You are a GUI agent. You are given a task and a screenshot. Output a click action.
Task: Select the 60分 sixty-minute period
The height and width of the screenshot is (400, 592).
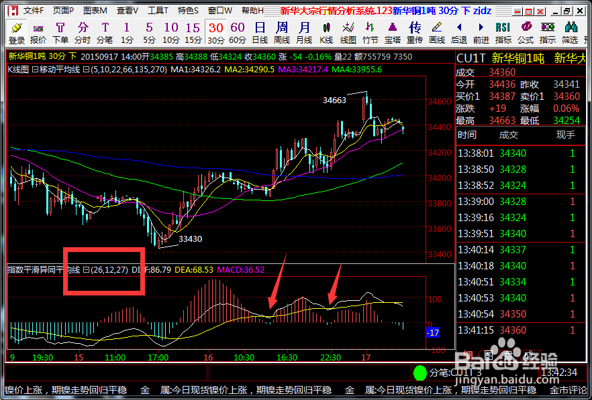point(238,33)
